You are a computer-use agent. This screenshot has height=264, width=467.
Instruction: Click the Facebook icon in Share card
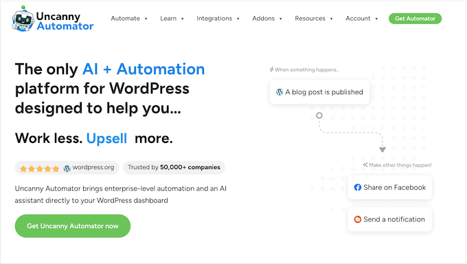[x=357, y=187]
